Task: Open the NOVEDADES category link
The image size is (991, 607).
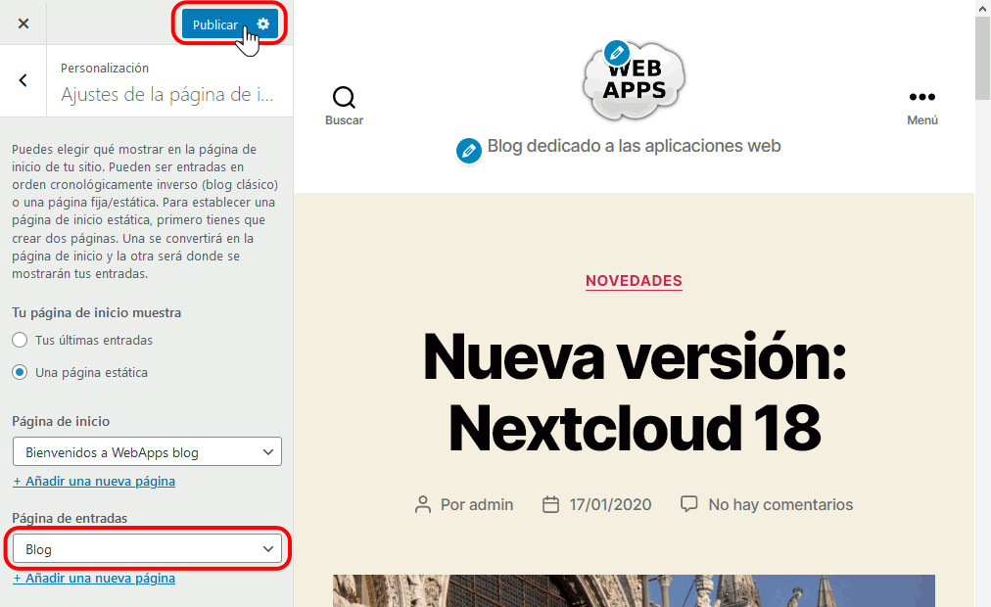Action: tap(634, 280)
